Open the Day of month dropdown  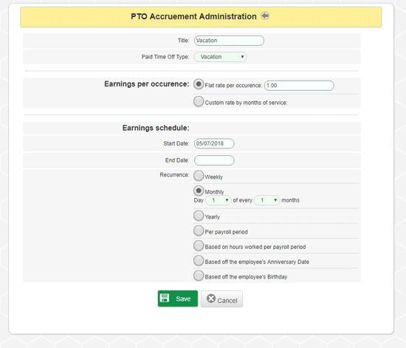pyautogui.click(x=219, y=200)
